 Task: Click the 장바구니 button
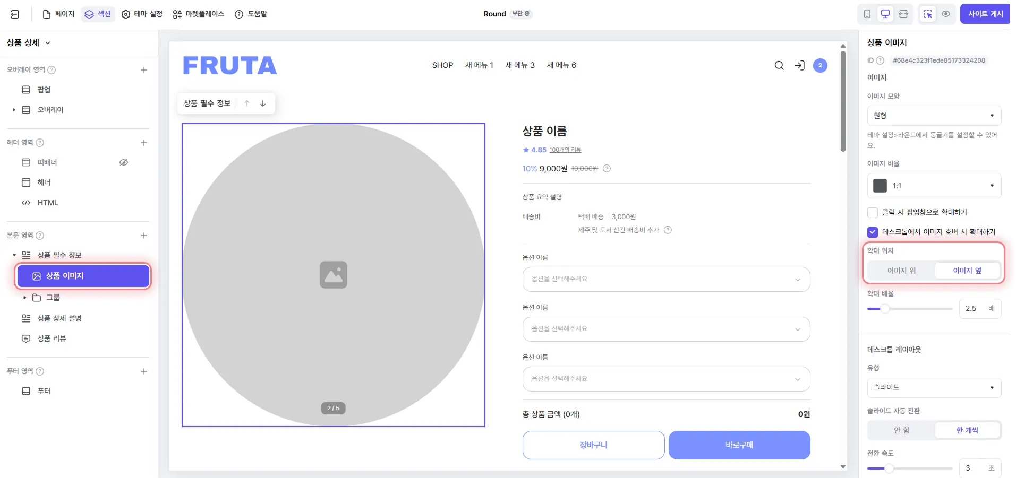(593, 445)
